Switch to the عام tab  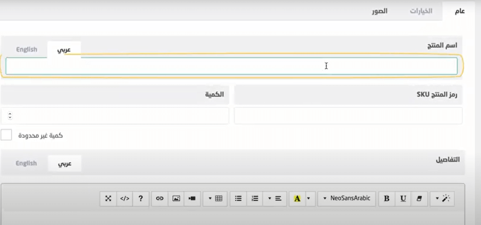(460, 11)
